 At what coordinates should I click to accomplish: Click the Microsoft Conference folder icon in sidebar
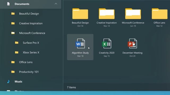point(13,33)
